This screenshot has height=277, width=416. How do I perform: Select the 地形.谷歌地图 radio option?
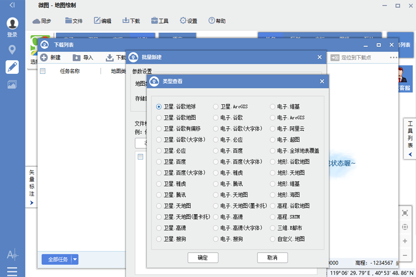[x=272, y=162]
